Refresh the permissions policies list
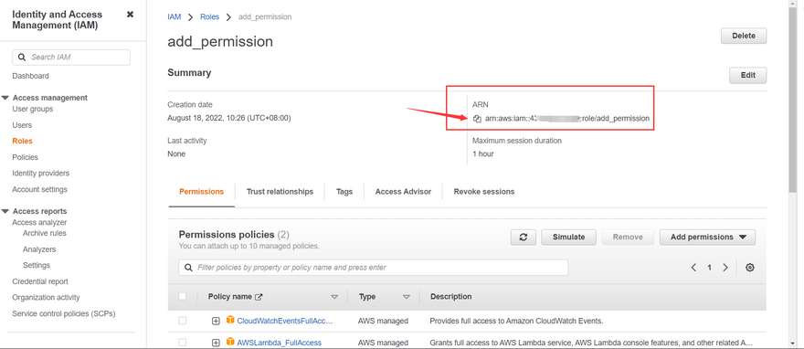Viewport: 804px width, 349px height. click(523, 238)
